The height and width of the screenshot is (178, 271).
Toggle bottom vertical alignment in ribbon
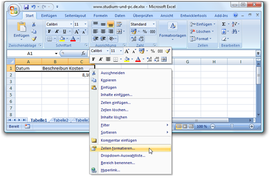click(111, 24)
